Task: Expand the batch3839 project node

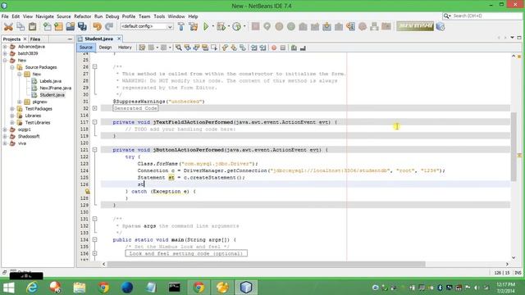Action: coord(5,53)
